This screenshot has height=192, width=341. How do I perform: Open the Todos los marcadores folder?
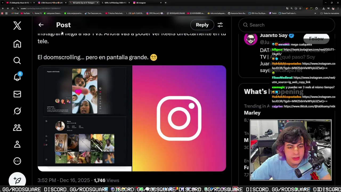pyautogui.click(x=330, y=13)
